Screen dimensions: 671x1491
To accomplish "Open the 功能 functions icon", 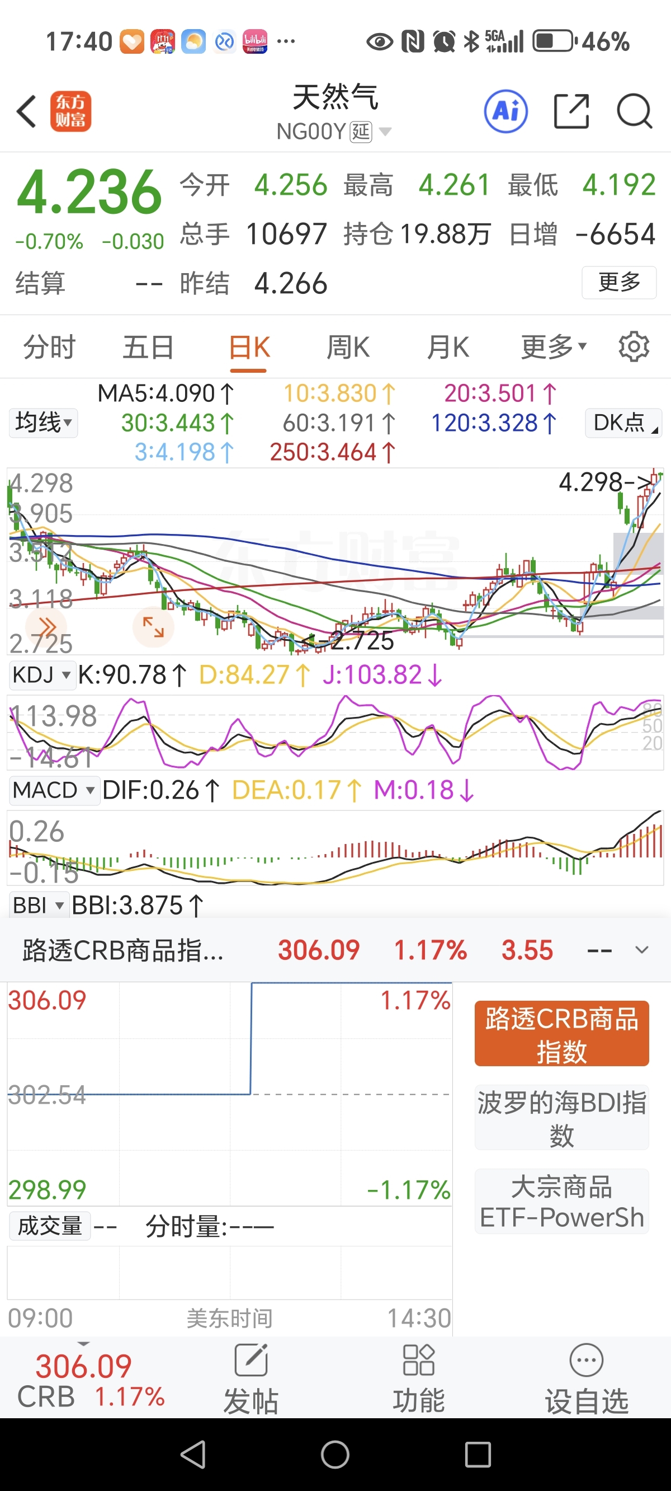I will click(419, 1379).
